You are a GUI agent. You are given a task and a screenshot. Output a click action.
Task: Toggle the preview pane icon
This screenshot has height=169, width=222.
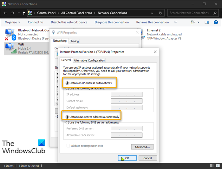click(207, 22)
